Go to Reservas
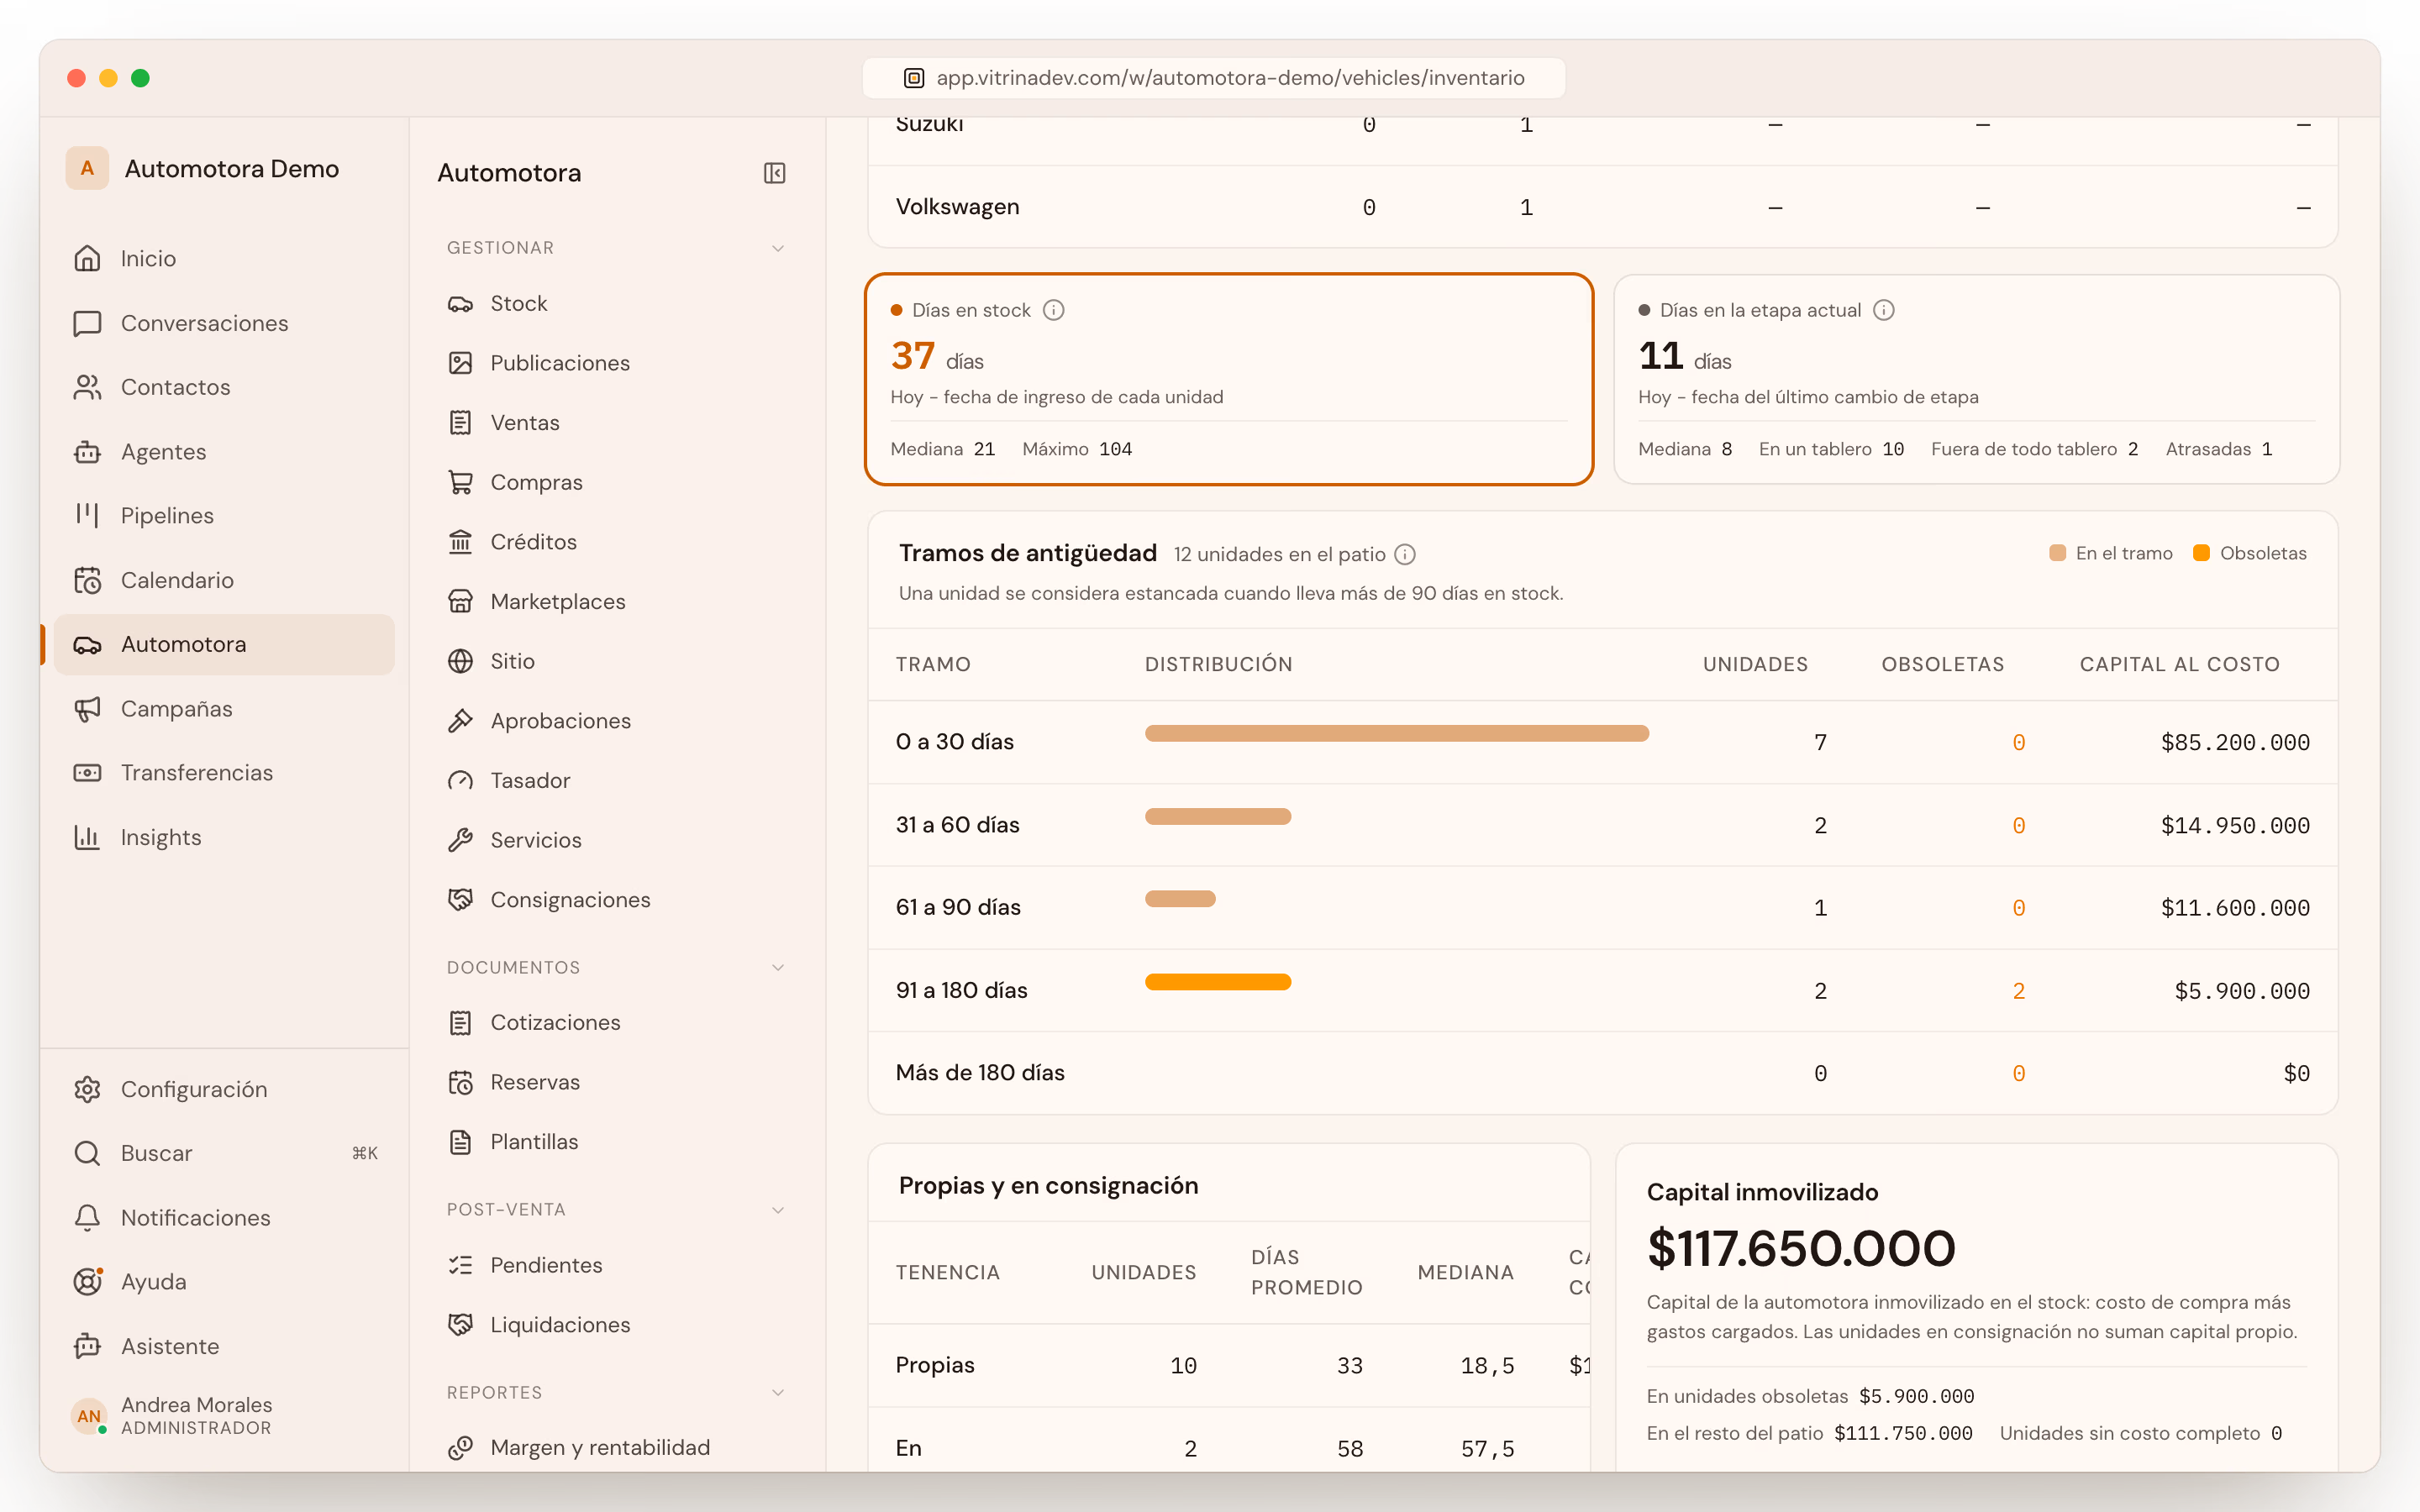The width and height of the screenshot is (2420, 1512). point(616,1082)
